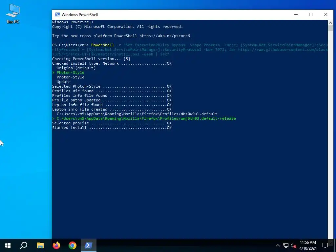Select the PowerShell taskbar button
336x252 pixels.
click(x=89, y=245)
